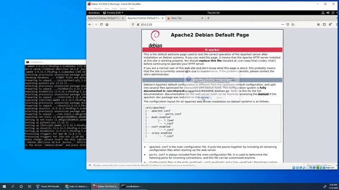Close the active Apache2 Debian tab
The height and width of the screenshot is (190, 339).
[x=163, y=18]
